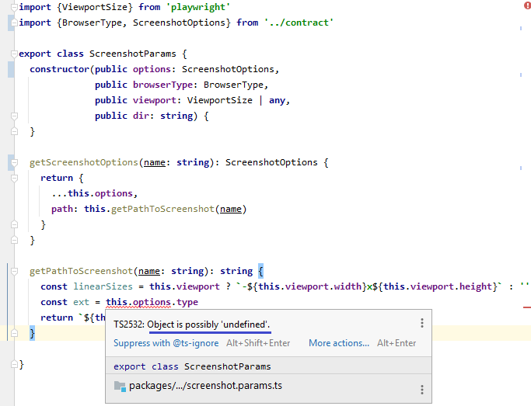Click Suppress with @ts-ignore link
The height and width of the screenshot is (406, 531).
(166, 343)
